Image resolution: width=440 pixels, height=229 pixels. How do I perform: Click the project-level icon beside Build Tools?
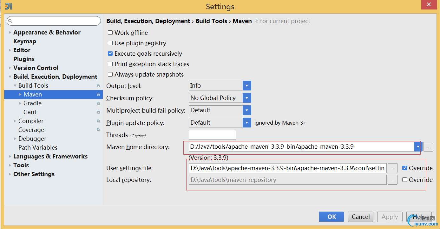coord(98,86)
